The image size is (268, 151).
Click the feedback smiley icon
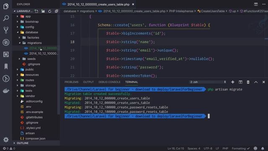tap(255, 148)
